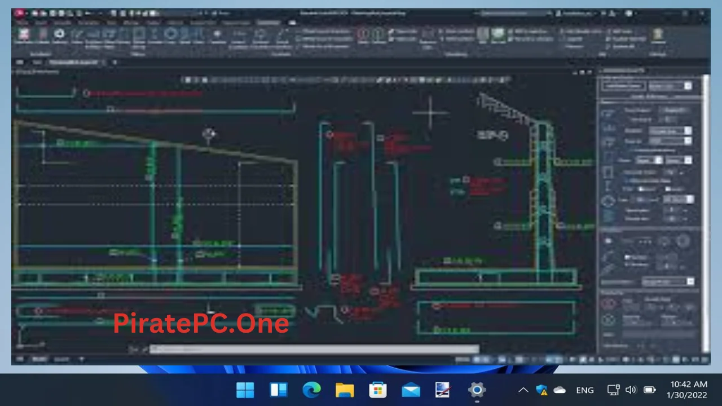Viewport: 722px width, 406px height.
Task: Click the command line input bar
Action: click(314, 350)
